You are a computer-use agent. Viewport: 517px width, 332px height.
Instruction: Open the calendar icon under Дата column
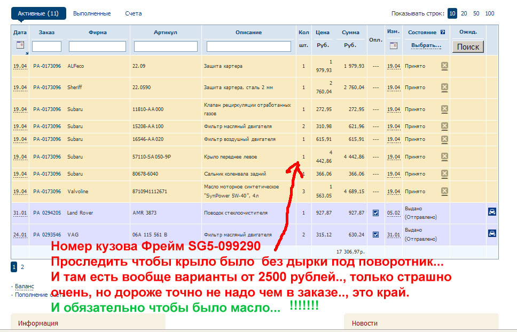(20, 46)
